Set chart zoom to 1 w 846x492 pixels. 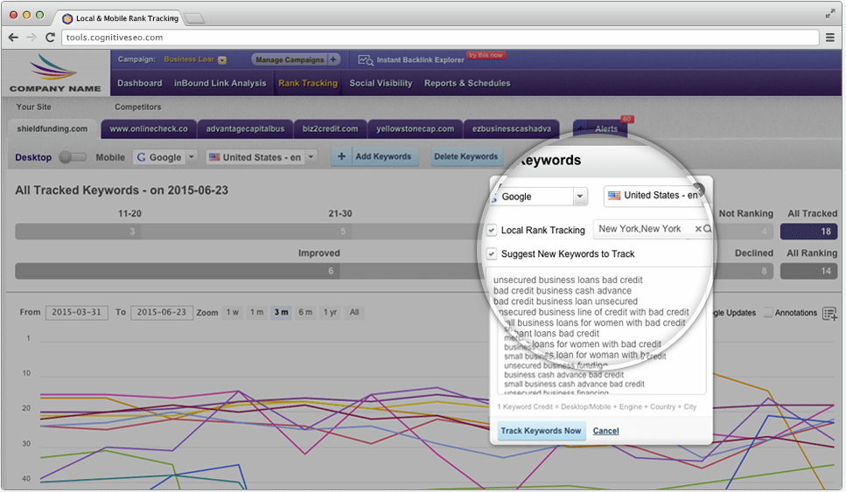click(233, 312)
